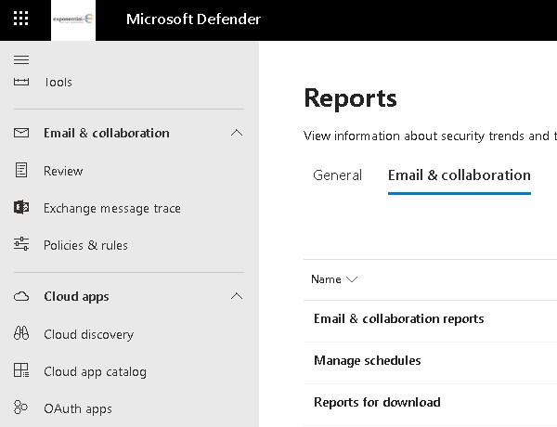The image size is (557, 427).
Task: Open the Manage schedules entry
Action: pyautogui.click(x=367, y=361)
